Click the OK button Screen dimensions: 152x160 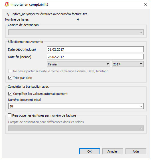[x=90, y=151]
